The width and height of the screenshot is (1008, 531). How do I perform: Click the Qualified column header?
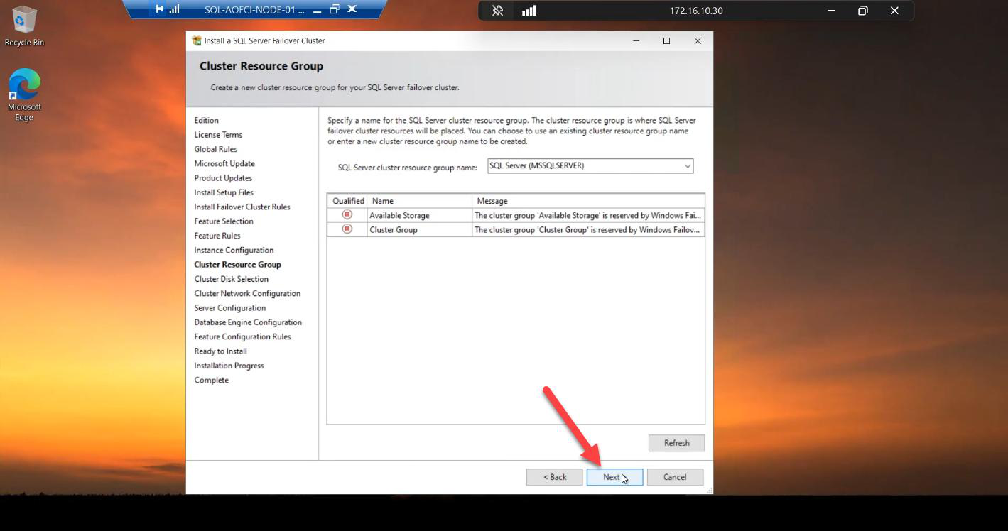tap(347, 201)
